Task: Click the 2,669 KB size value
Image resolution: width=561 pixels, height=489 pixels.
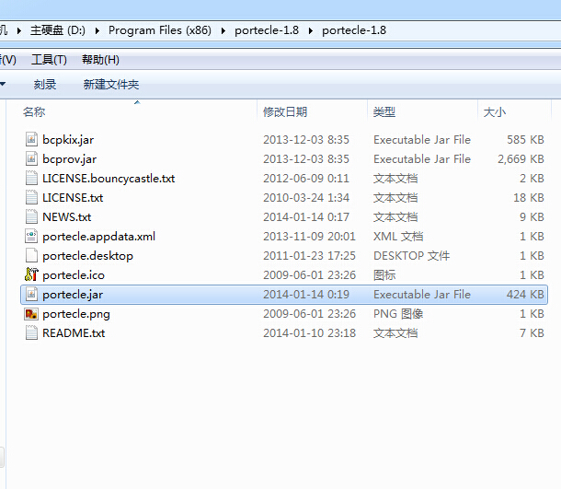Action: click(x=521, y=159)
